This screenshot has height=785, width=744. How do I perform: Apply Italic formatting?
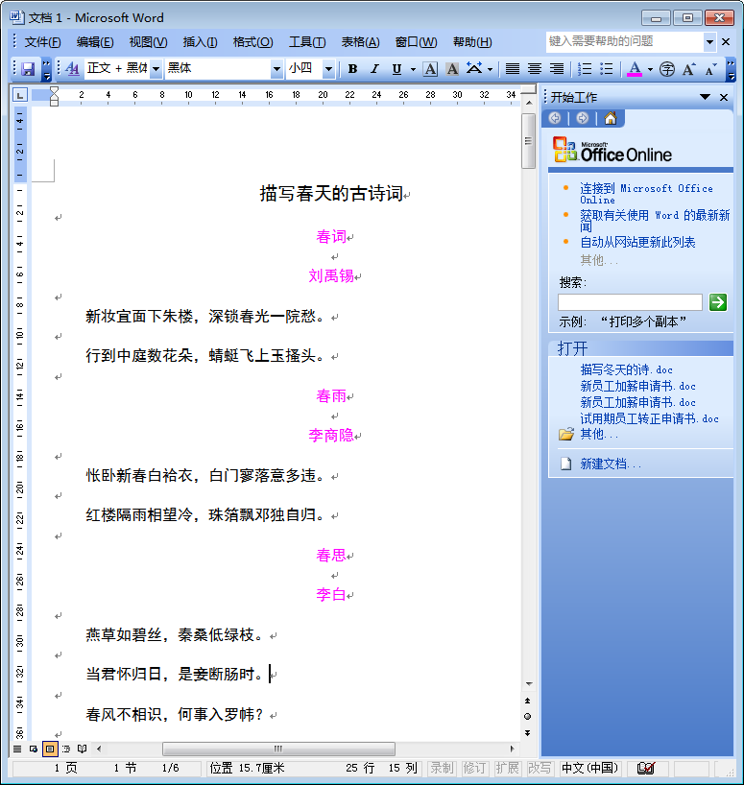(x=374, y=69)
